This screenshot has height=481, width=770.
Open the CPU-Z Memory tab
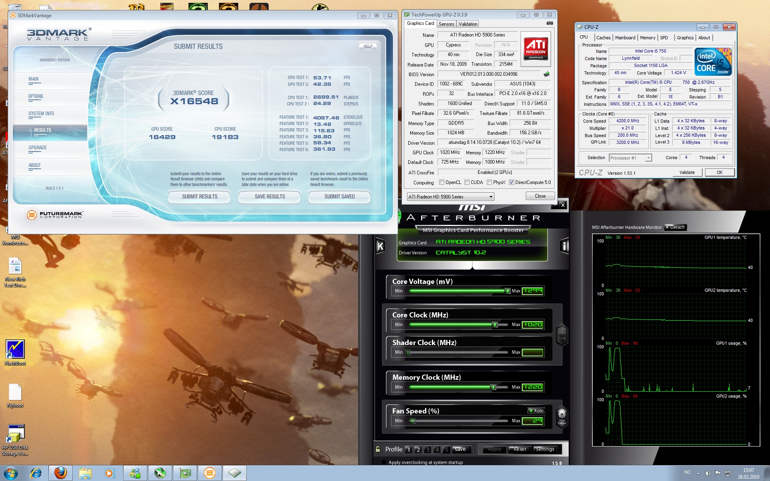pyautogui.click(x=648, y=38)
